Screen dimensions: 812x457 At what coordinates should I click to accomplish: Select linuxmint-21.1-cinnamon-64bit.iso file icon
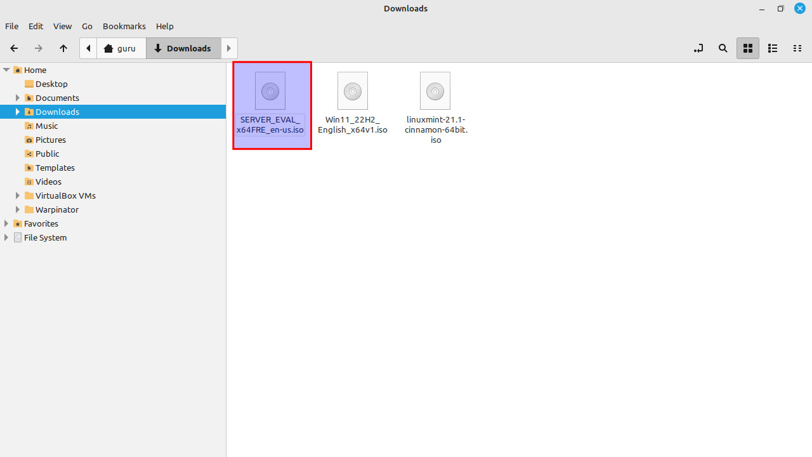click(435, 91)
